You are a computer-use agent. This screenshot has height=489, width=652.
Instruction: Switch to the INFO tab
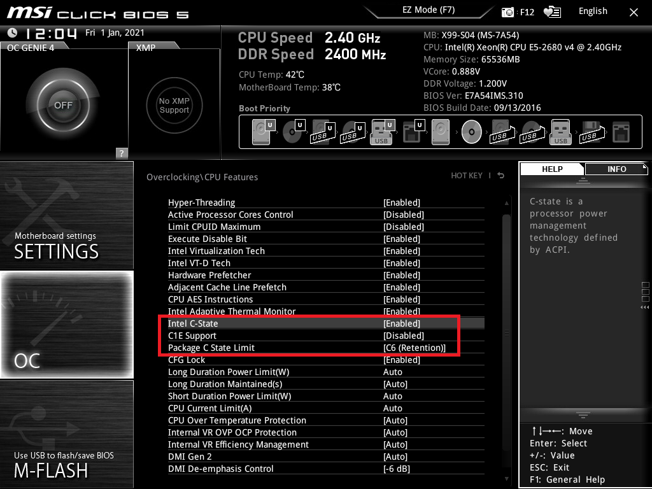tap(616, 169)
